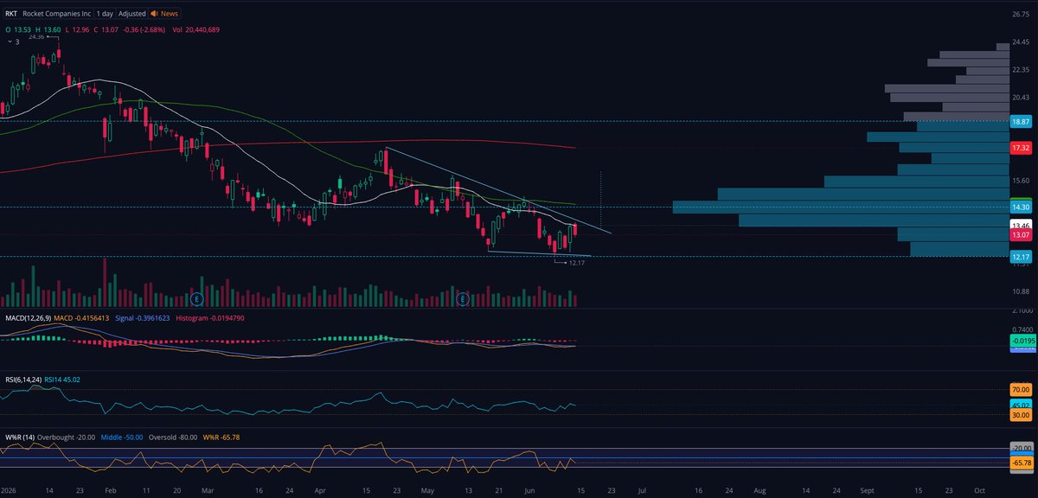Click the Oct label on time axis
This screenshot has width=1038, height=498.
click(x=979, y=490)
